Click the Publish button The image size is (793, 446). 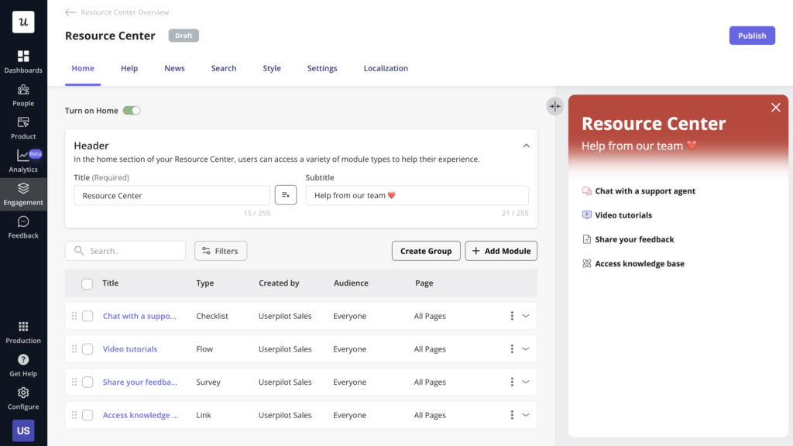click(x=751, y=35)
